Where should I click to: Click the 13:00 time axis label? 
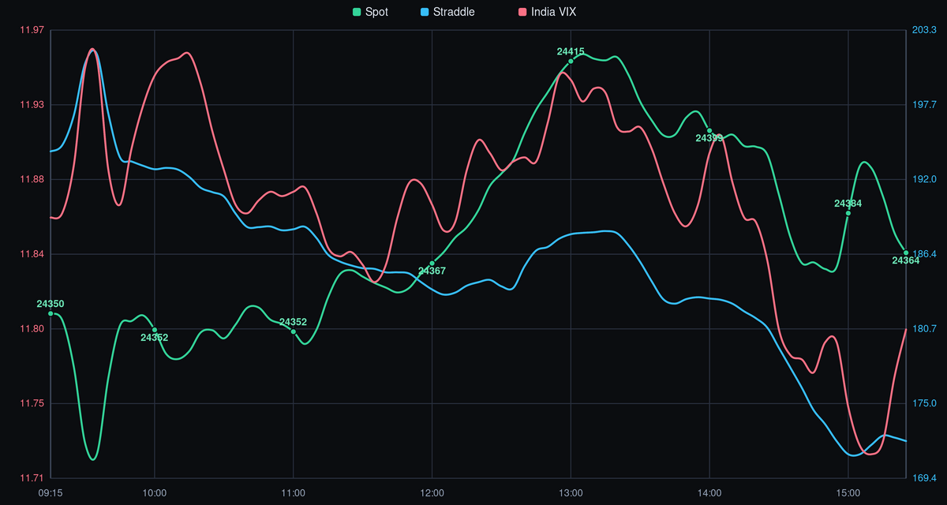click(x=571, y=492)
